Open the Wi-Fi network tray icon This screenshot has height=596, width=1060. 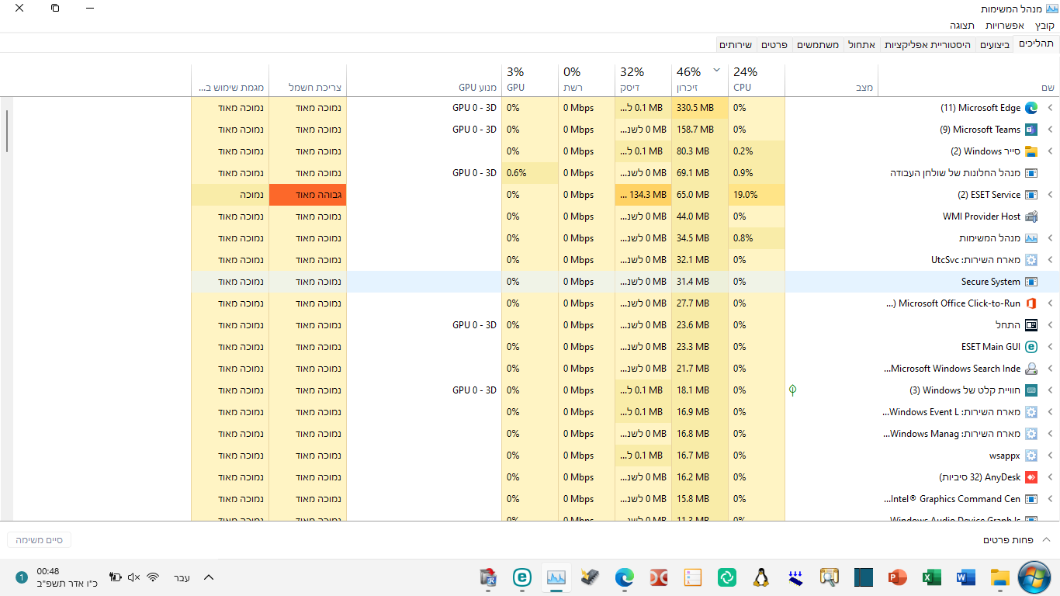click(x=153, y=577)
